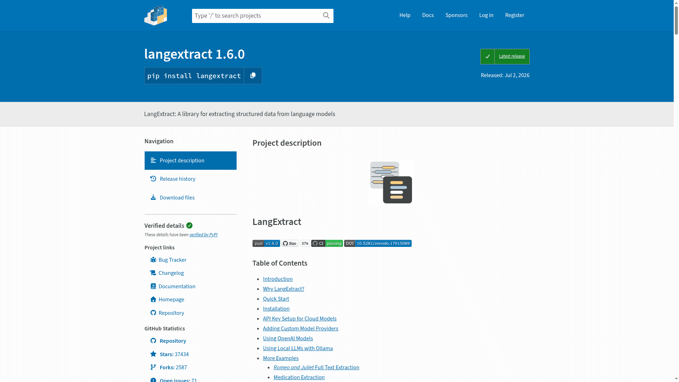Open the Help menu item

coord(405,15)
